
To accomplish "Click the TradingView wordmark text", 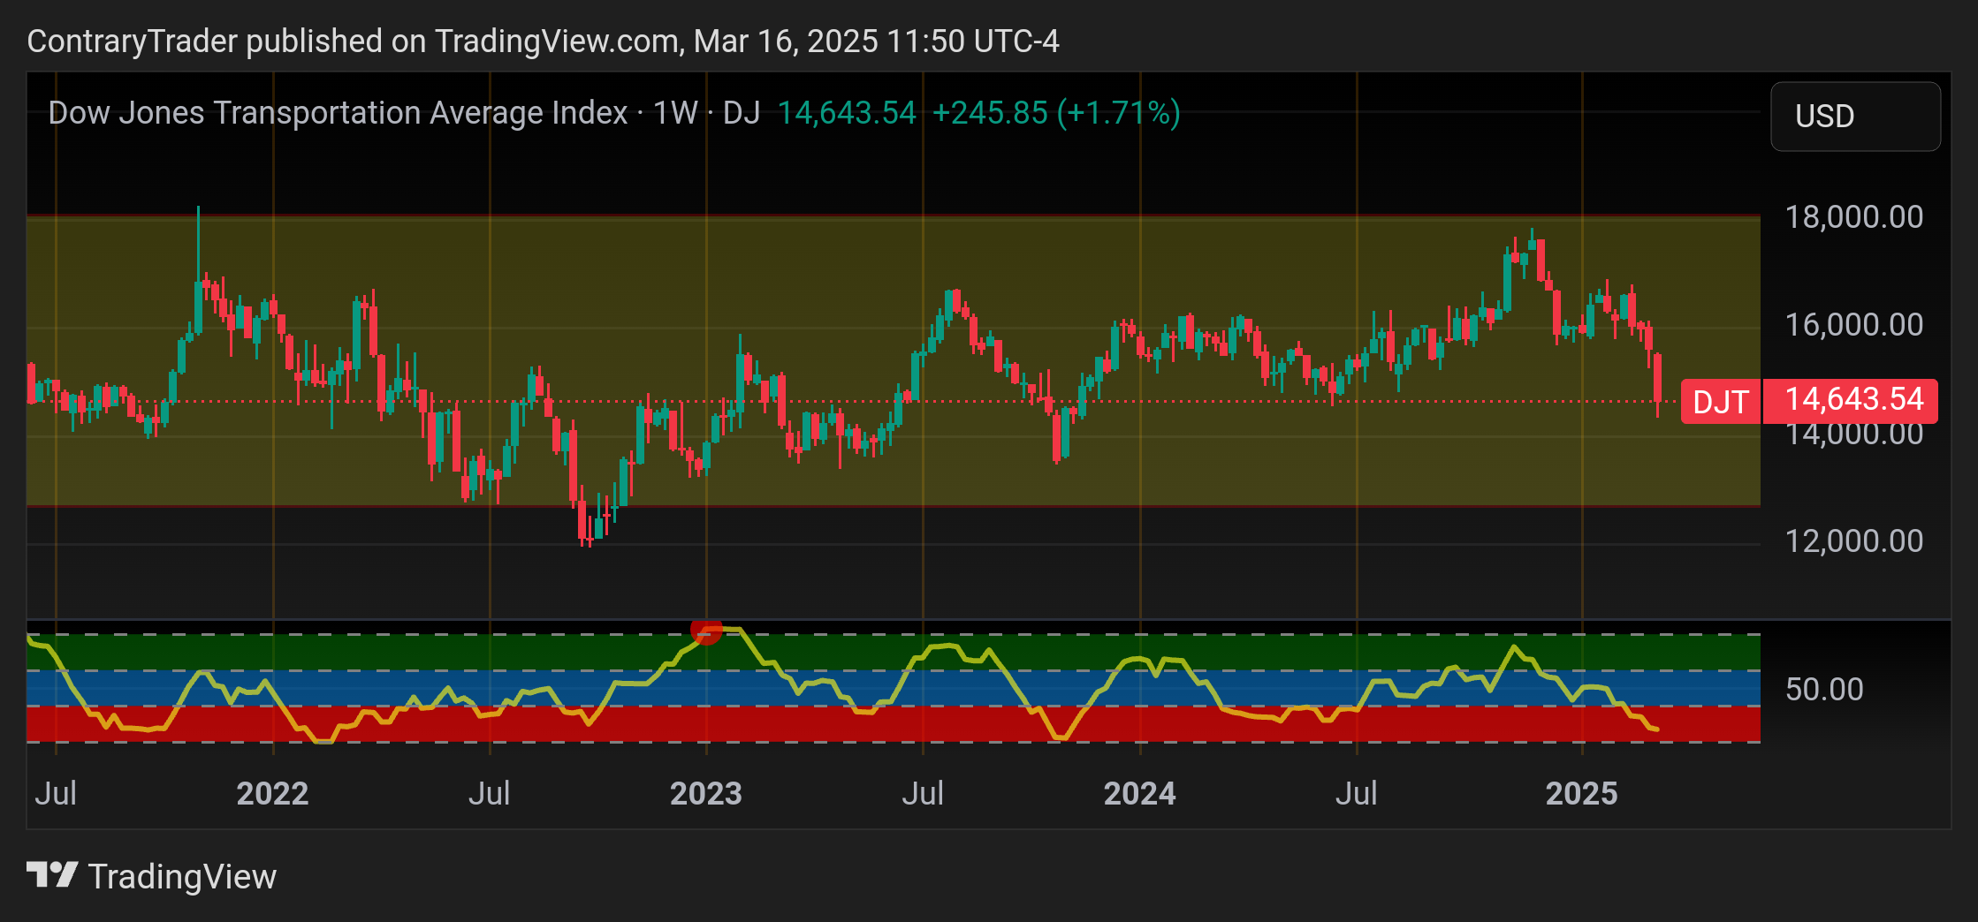I will click(x=182, y=877).
